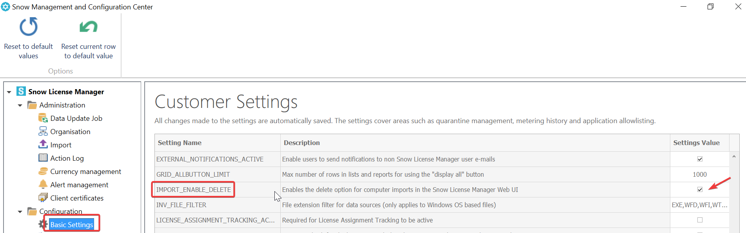Select IMPORT_ENABLE_DELETE setting name

tap(194, 190)
